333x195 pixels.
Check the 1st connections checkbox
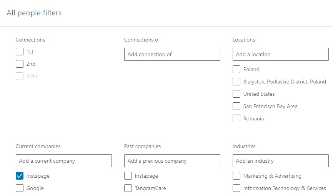point(20,52)
